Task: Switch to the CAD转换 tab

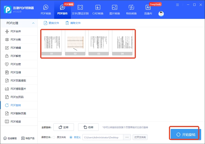Action: pos(98,10)
